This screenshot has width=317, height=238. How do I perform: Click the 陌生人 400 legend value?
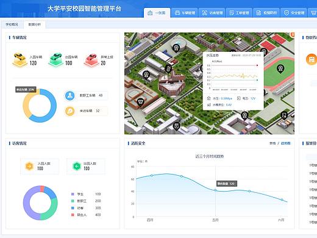click(98, 215)
